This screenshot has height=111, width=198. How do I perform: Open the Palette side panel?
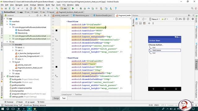133,23
